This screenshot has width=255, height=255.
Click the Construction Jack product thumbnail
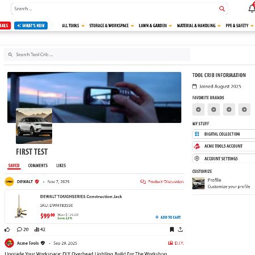(x=20, y=206)
